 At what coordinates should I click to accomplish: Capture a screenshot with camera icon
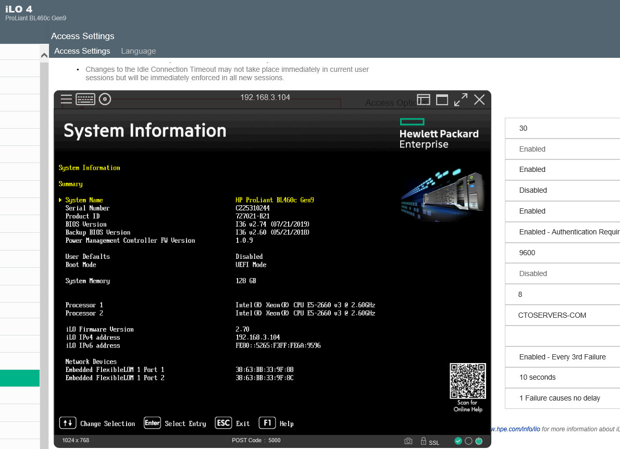click(x=408, y=441)
